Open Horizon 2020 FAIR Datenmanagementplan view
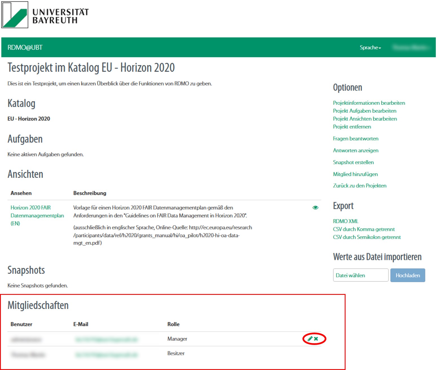 [x=37, y=215]
